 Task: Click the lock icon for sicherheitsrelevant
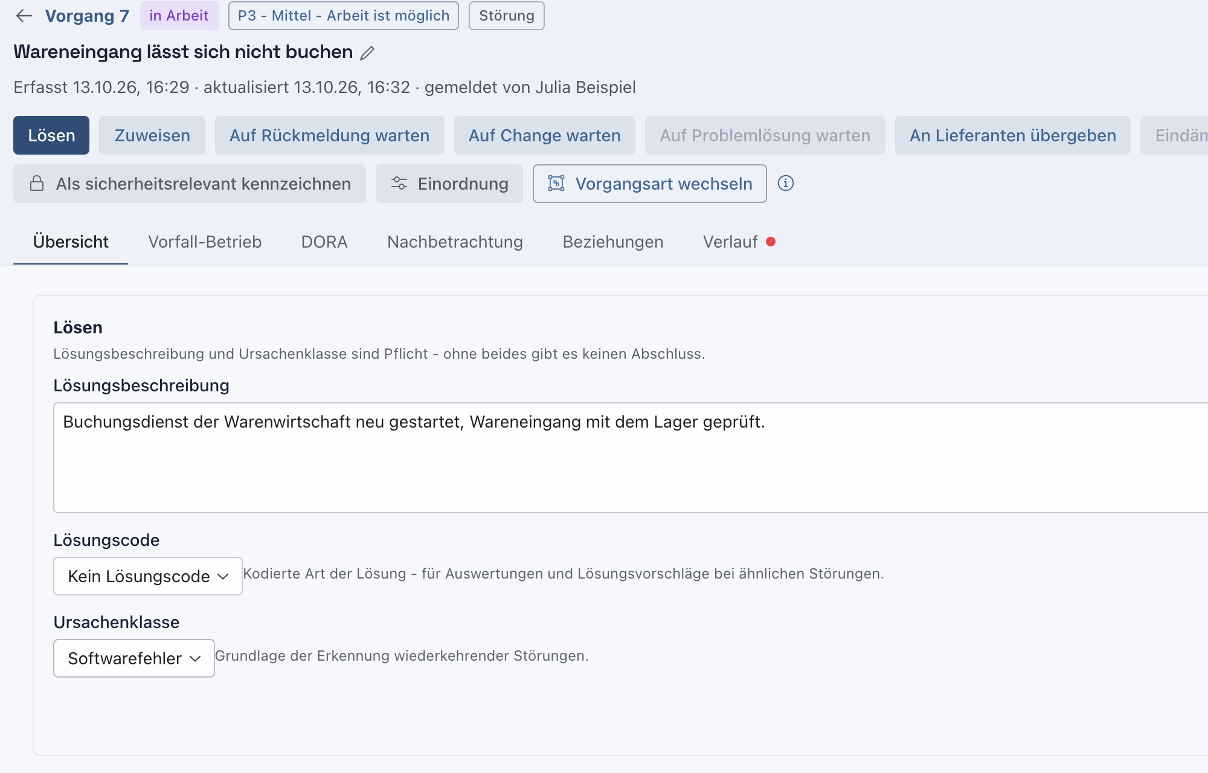point(37,184)
